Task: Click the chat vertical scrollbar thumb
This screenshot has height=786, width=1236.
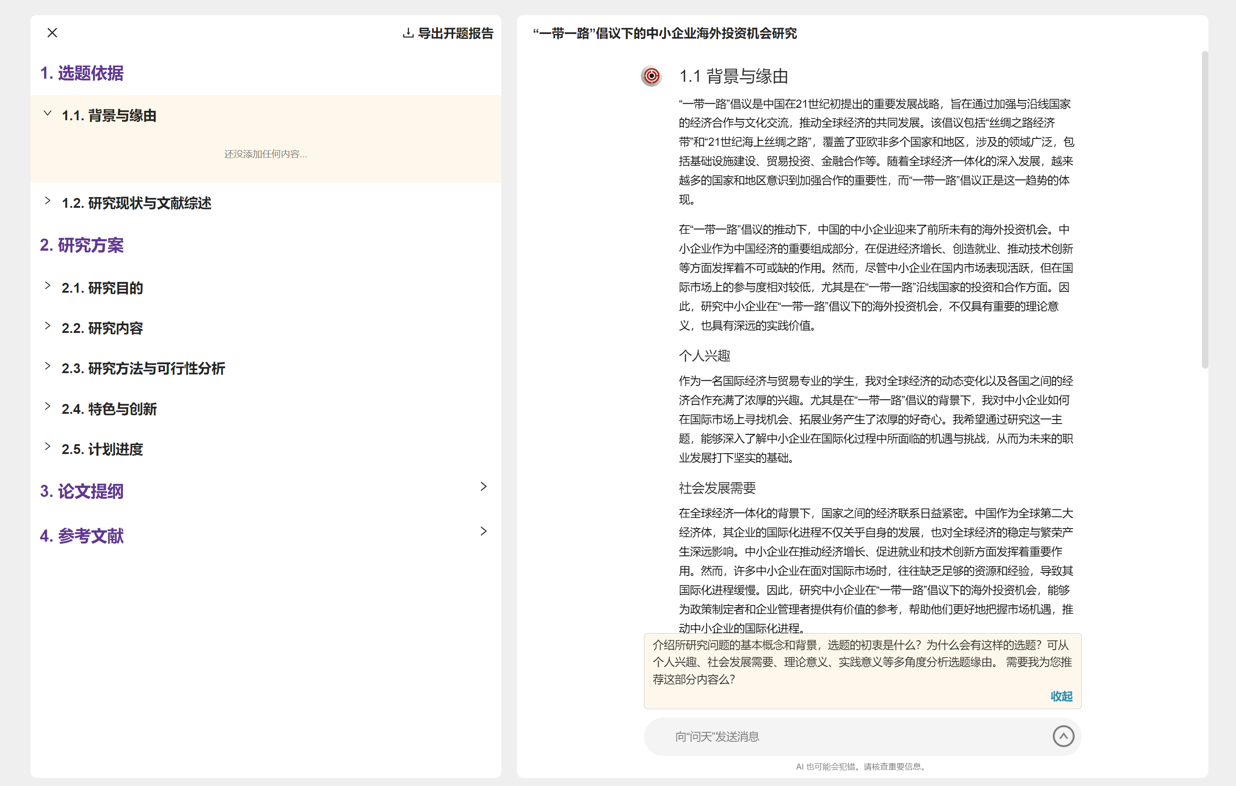Action: tap(1205, 210)
